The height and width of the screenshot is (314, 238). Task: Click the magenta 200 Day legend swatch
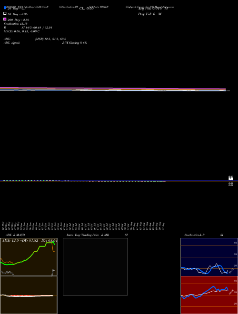point(5,19)
